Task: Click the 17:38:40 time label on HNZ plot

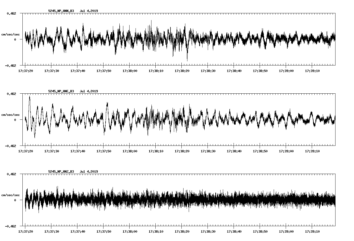Action: click(x=234, y=232)
